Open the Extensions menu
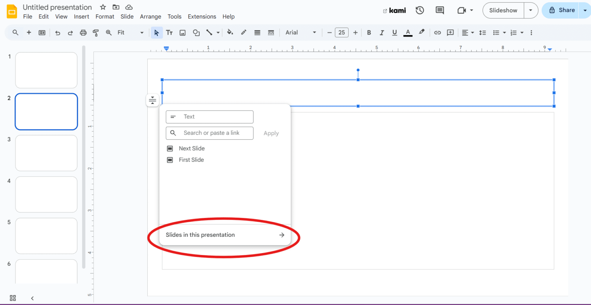 point(202,17)
